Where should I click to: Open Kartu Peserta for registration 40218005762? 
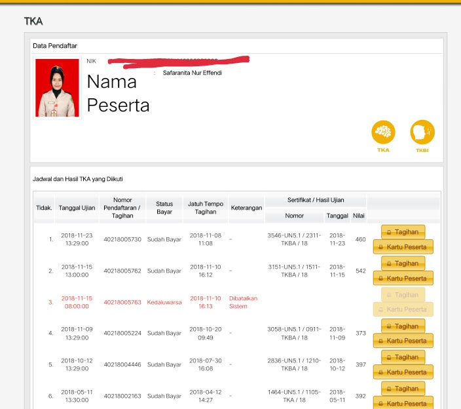tap(403, 279)
